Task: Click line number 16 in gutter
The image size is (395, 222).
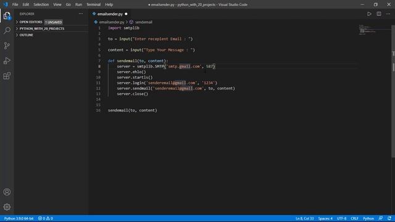Action: [x=98, y=110]
